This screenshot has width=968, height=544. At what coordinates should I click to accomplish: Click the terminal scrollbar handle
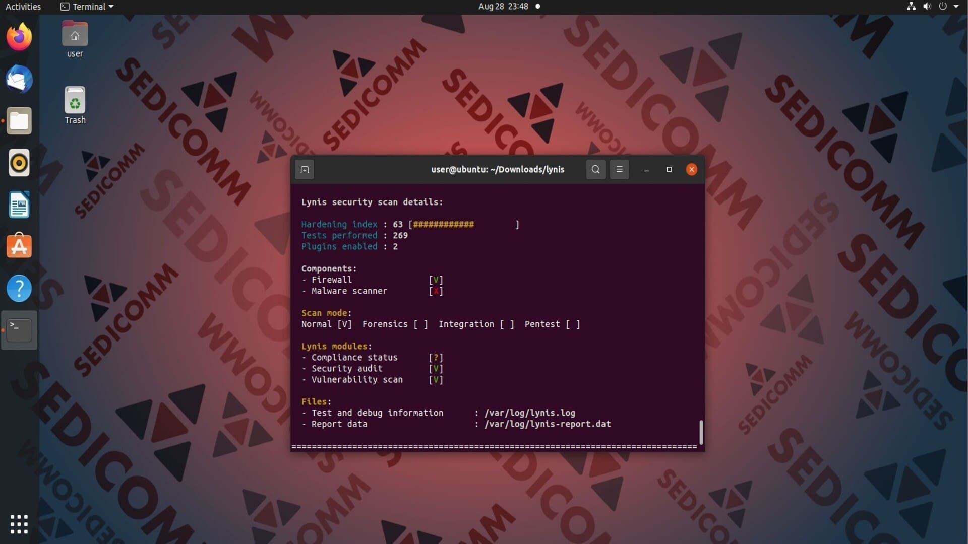pyautogui.click(x=701, y=432)
